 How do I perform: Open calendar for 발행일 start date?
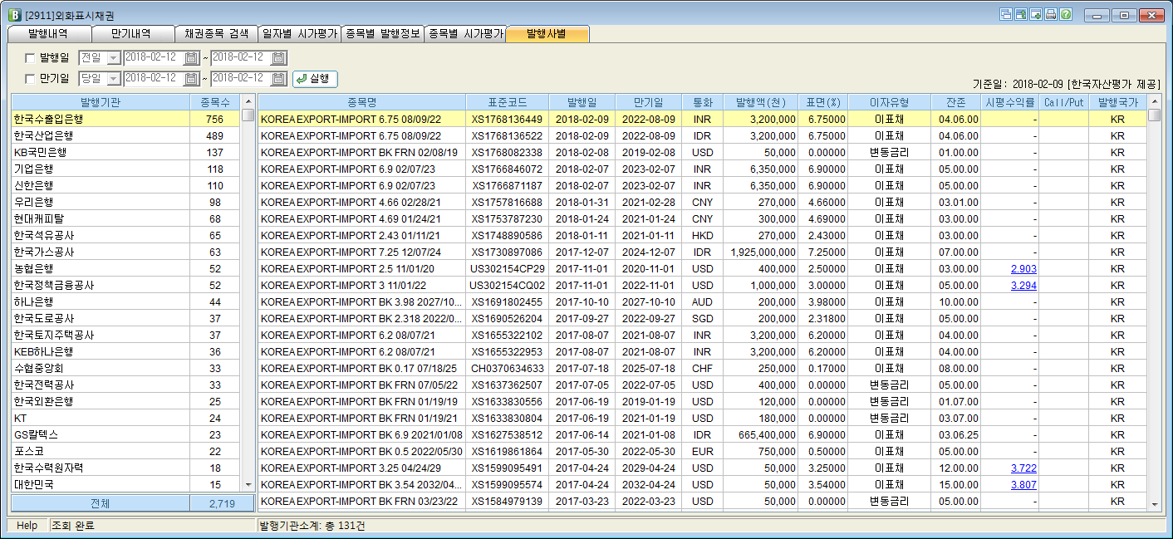pos(191,57)
